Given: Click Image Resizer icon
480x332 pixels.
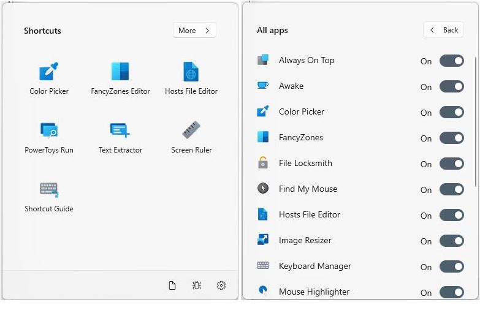Looking at the screenshot, I should tap(262, 240).
